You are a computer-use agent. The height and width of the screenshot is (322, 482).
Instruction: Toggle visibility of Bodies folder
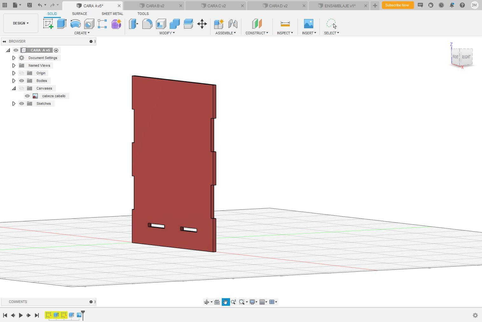click(x=22, y=81)
